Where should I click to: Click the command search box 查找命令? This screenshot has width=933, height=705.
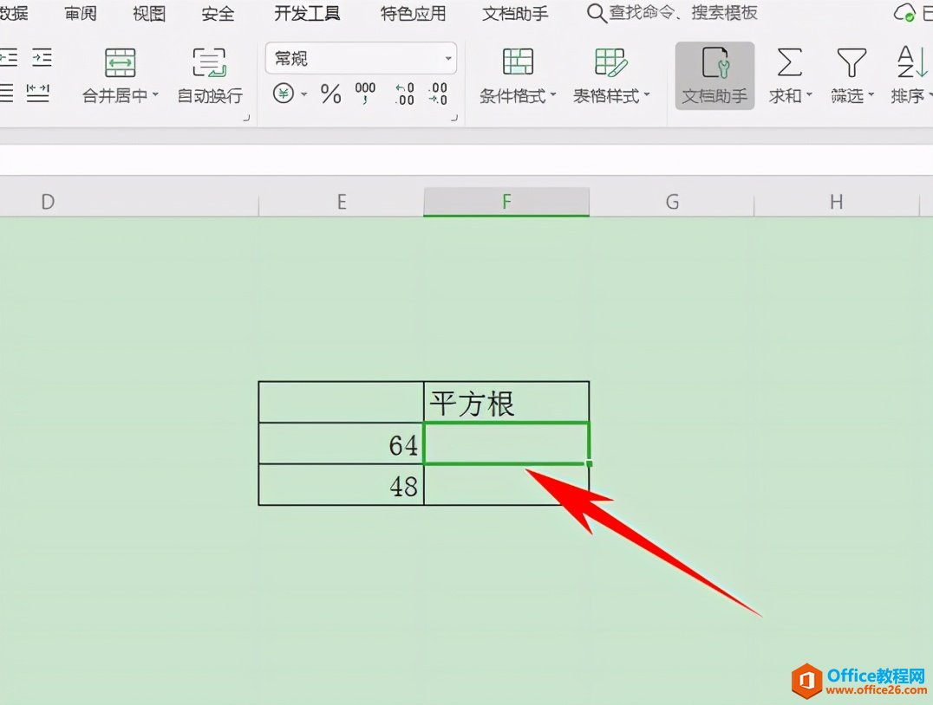click(683, 12)
